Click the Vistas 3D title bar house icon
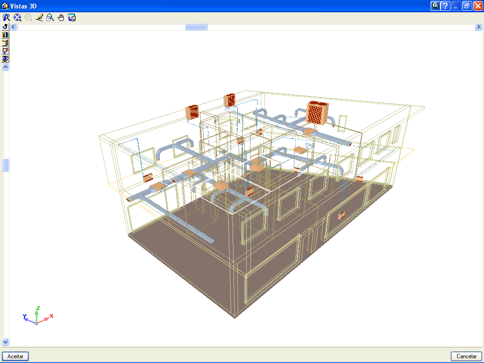 pyautogui.click(x=5, y=6)
